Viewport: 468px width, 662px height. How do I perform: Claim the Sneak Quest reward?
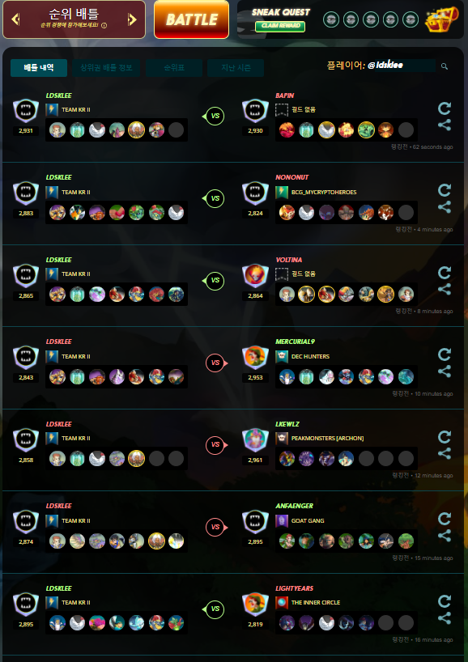(280, 26)
